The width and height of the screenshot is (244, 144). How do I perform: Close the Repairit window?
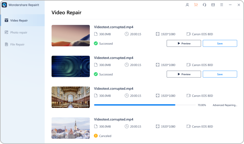click(239, 5)
